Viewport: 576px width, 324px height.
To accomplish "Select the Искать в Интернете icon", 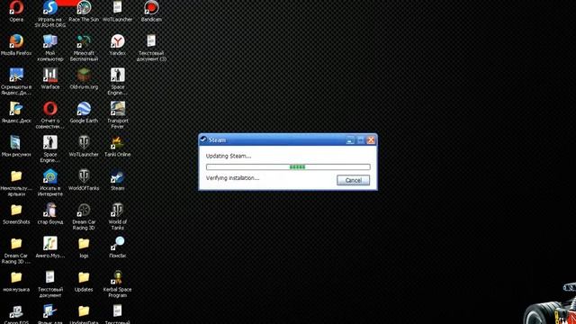I will coord(50,176).
